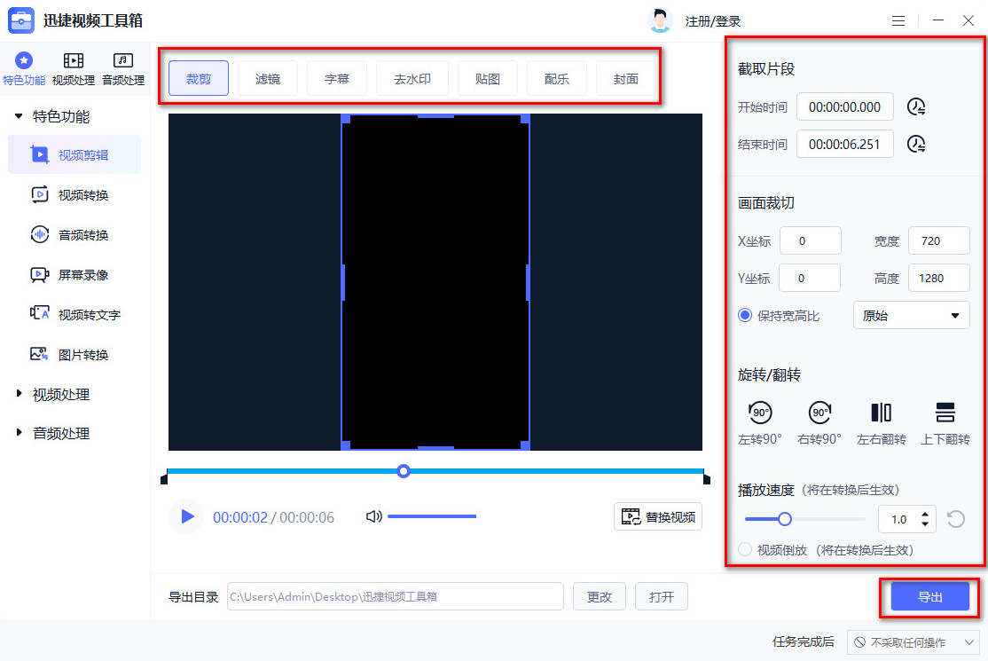Click the 宽度 input field showing 720
Screen dimensions: 988x661
pos(939,240)
